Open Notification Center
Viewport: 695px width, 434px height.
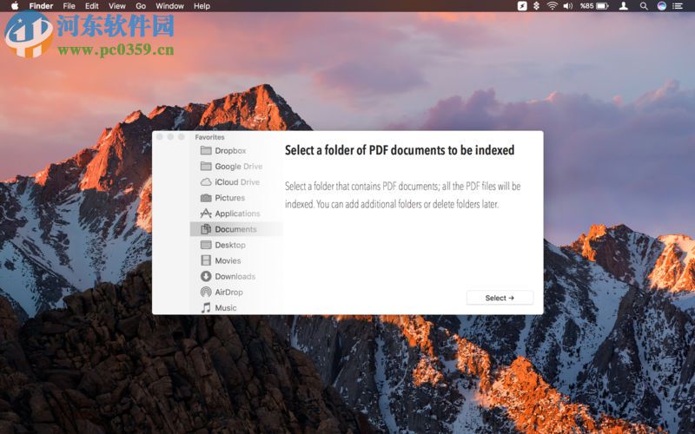click(678, 6)
